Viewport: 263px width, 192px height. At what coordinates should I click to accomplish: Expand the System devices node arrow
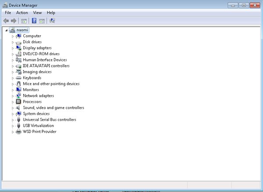pyautogui.click(x=13, y=114)
